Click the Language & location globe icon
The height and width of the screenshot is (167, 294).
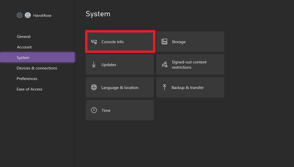tap(94, 87)
